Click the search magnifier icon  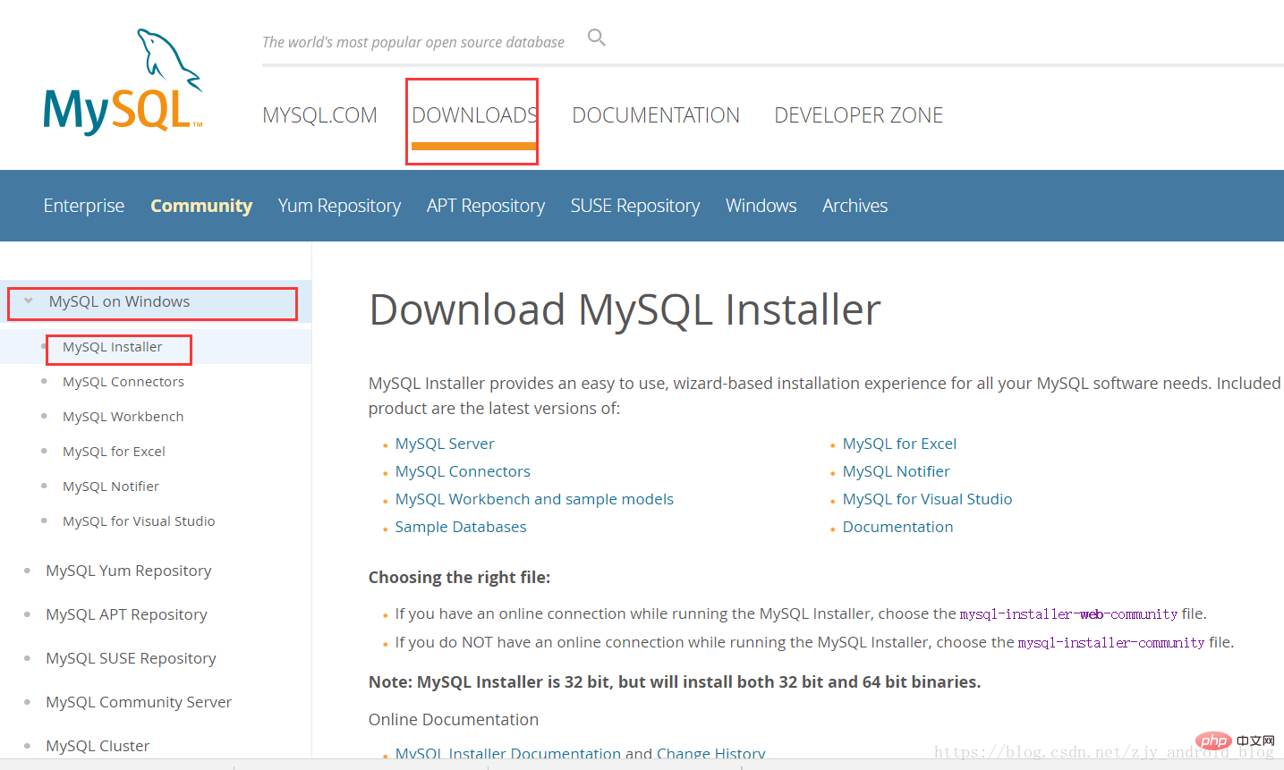(x=597, y=38)
